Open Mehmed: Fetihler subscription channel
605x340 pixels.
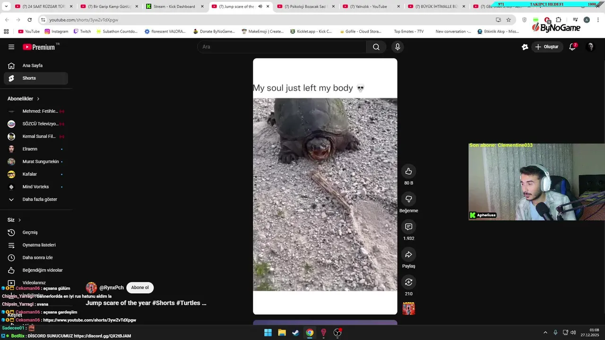(x=36, y=111)
